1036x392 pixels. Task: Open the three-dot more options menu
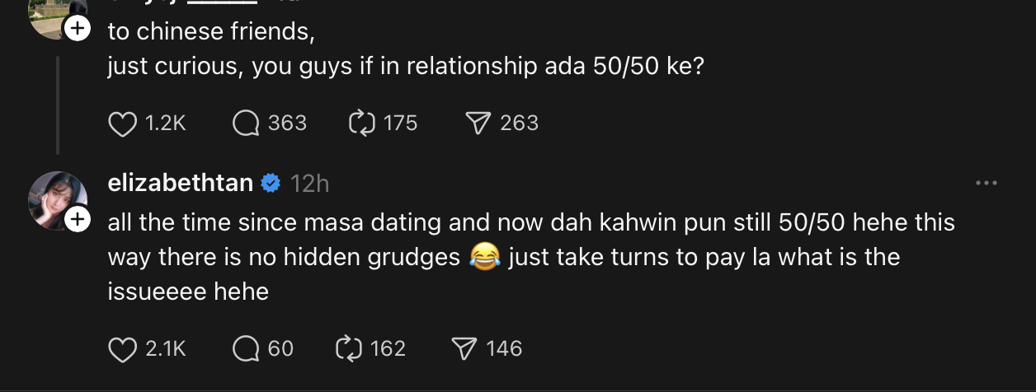[x=986, y=184]
